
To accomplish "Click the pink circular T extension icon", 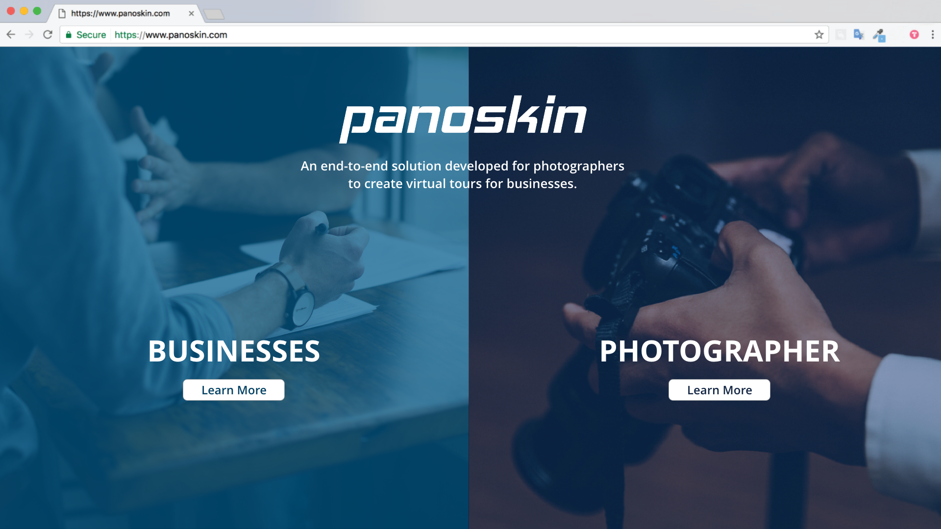I will coord(914,35).
